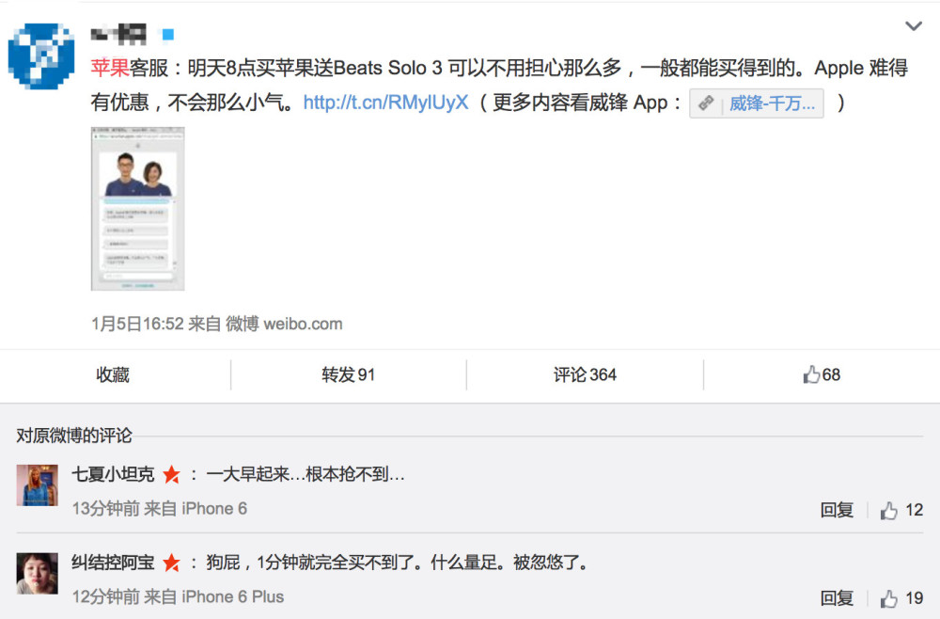940x619 pixels.
Task: Open the 微博 weibo.com source link
Action: tap(284, 324)
